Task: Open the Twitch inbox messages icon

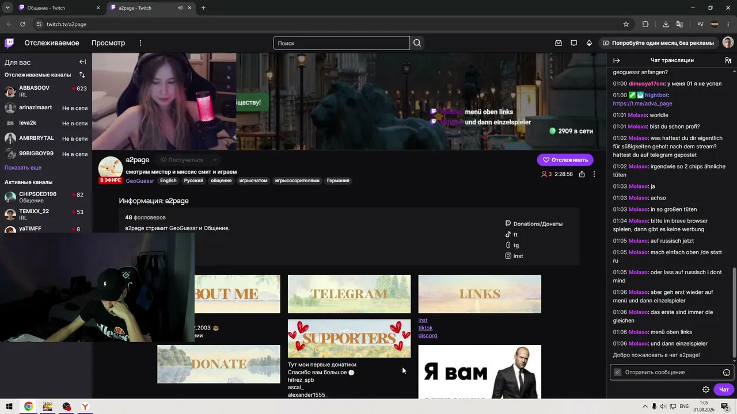Action: point(559,43)
